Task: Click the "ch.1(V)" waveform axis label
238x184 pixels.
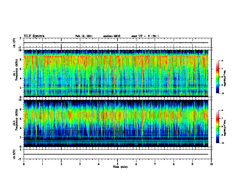Action: 14,43
